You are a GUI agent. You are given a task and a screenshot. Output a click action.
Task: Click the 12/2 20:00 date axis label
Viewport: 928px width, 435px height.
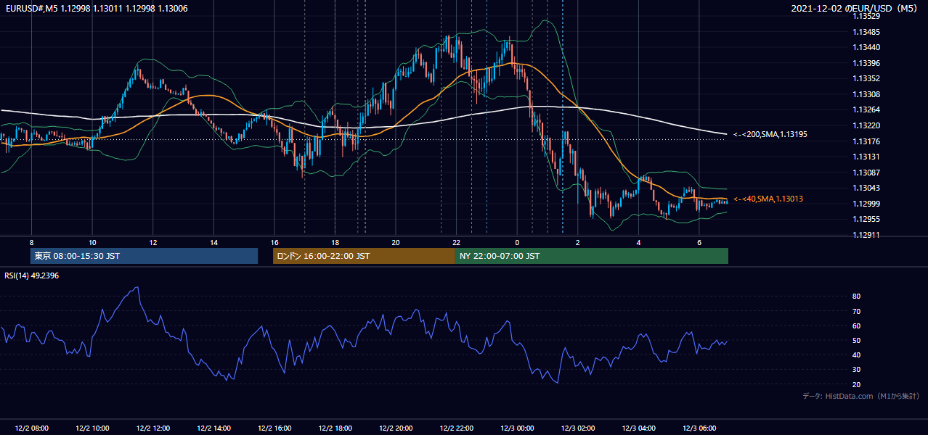(x=395, y=428)
